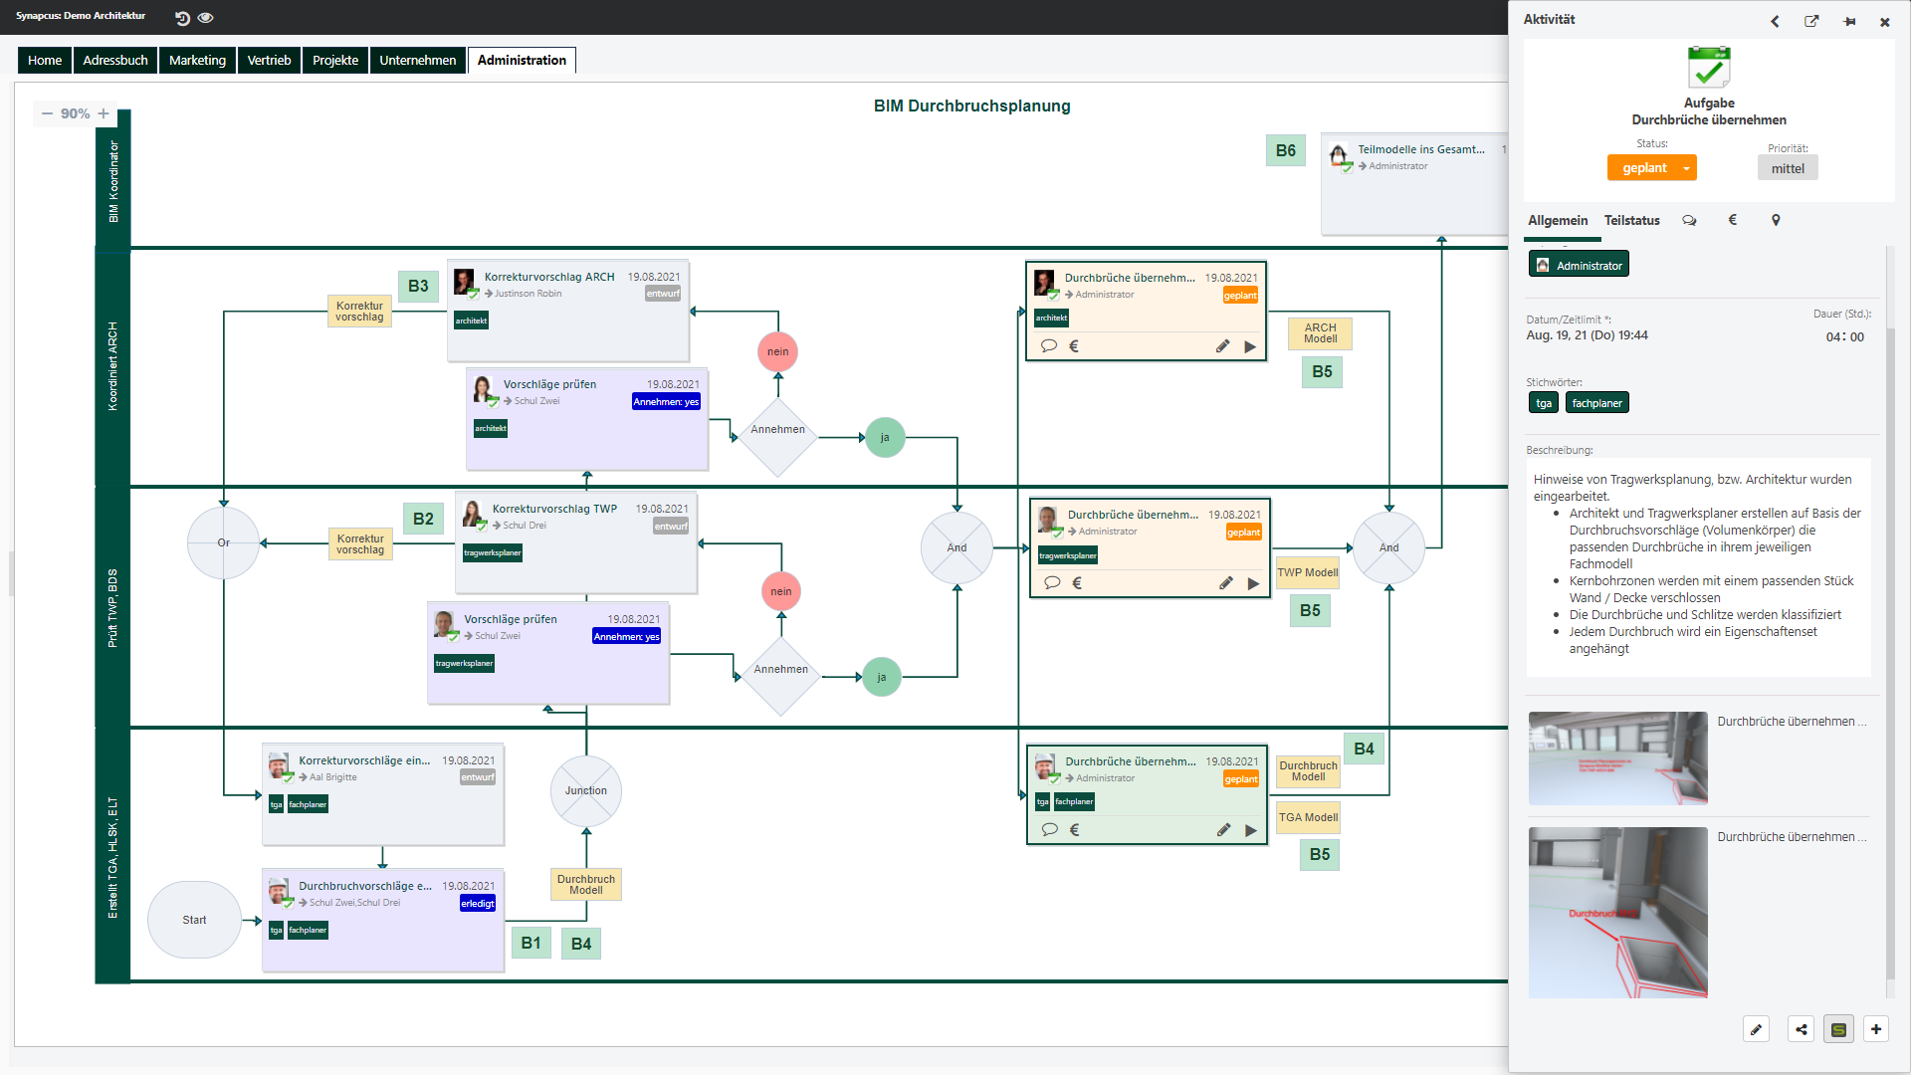
Task: Collapse panel with left chevron arrow
Action: (1775, 21)
